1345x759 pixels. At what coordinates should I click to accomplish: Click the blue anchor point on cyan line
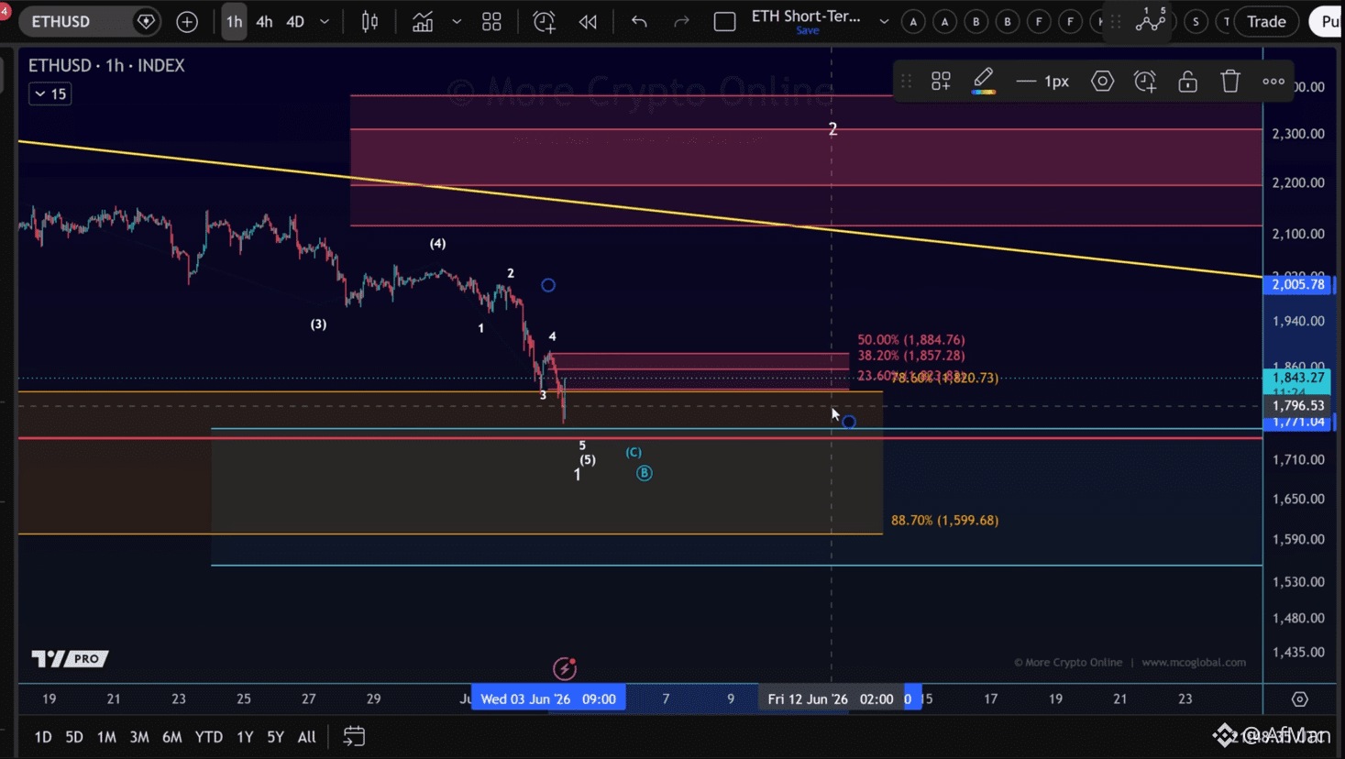click(849, 422)
